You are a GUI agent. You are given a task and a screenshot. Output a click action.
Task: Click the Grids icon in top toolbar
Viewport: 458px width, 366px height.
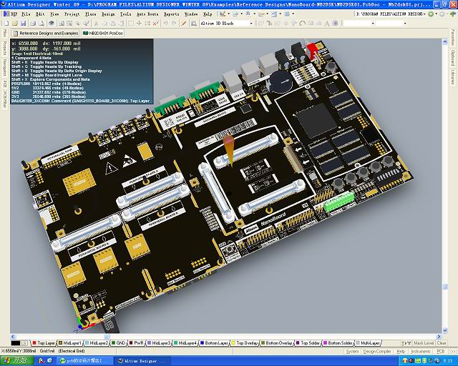click(x=287, y=14)
